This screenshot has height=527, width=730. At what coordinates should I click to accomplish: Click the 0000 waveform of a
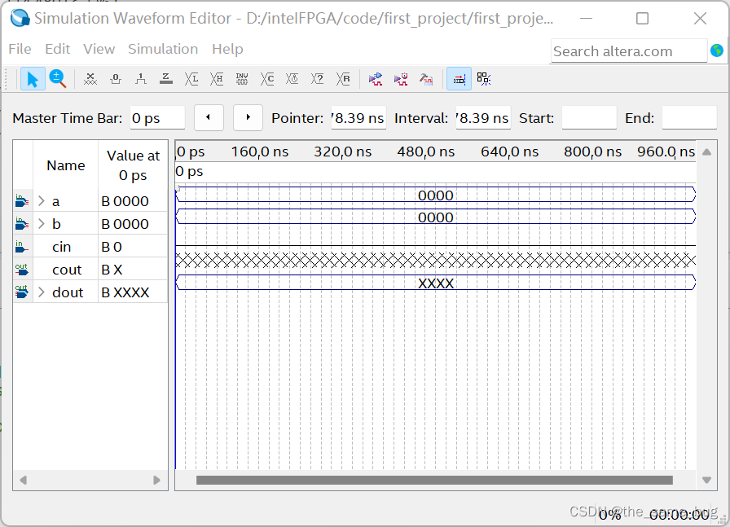click(436, 195)
